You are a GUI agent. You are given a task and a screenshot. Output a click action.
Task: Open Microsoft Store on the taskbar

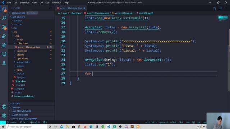(73, 126)
